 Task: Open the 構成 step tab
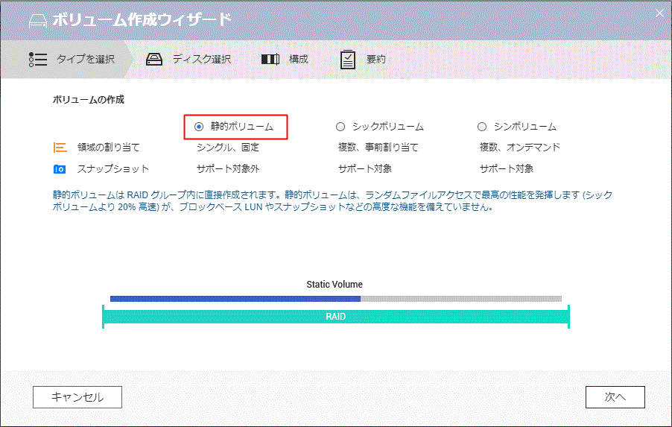point(285,59)
